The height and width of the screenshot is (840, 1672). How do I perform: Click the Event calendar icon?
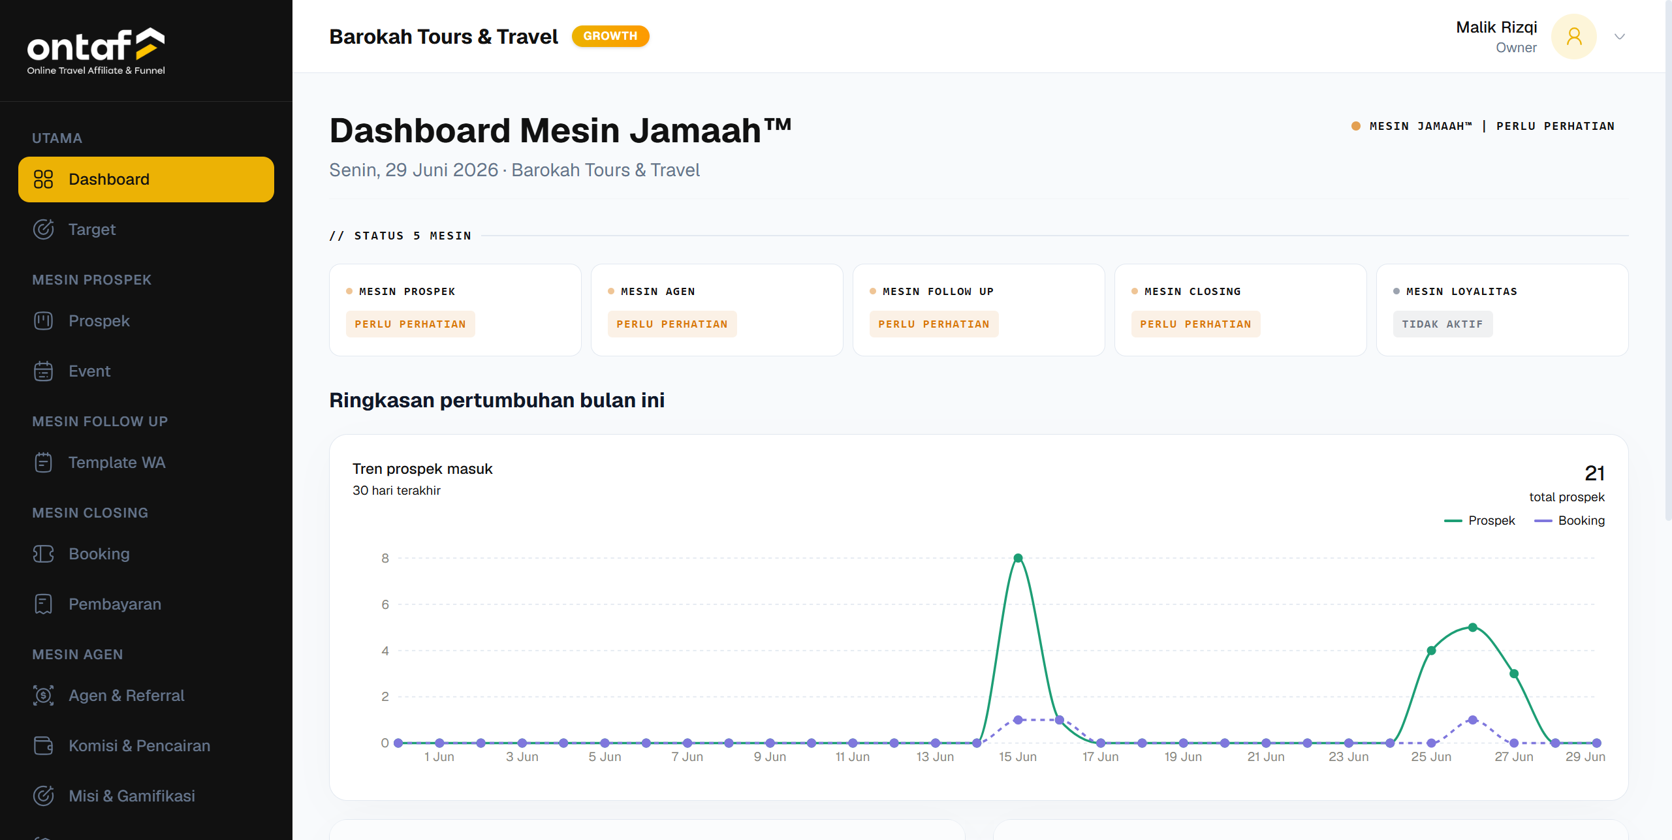click(x=43, y=371)
